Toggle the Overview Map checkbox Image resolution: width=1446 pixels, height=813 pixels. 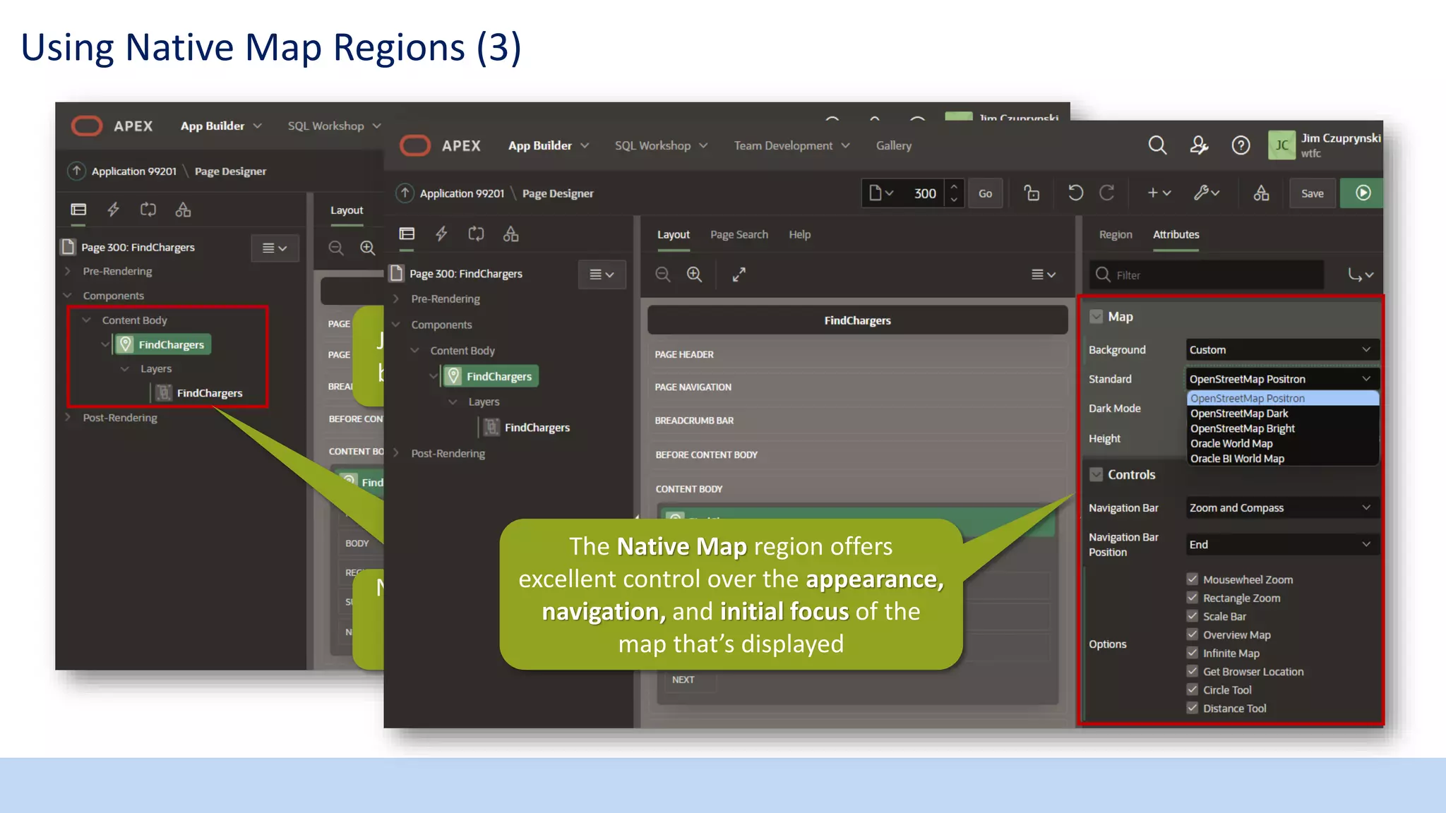(x=1193, y=634)
